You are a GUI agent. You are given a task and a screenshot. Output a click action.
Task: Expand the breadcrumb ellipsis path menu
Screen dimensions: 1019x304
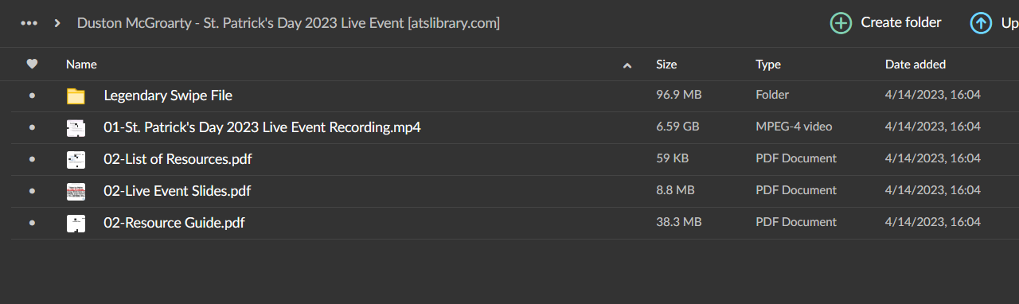pos(29,23)
